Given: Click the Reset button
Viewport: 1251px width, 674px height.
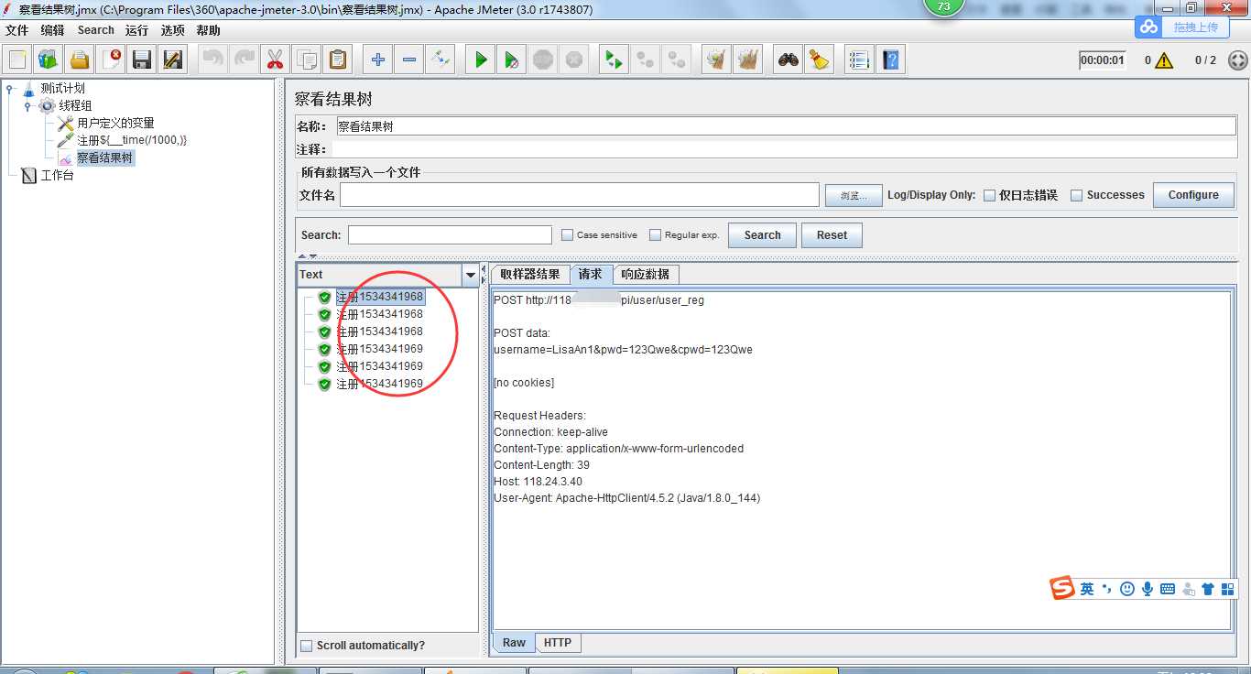Looking at the screenshot, I should (832, 235).
